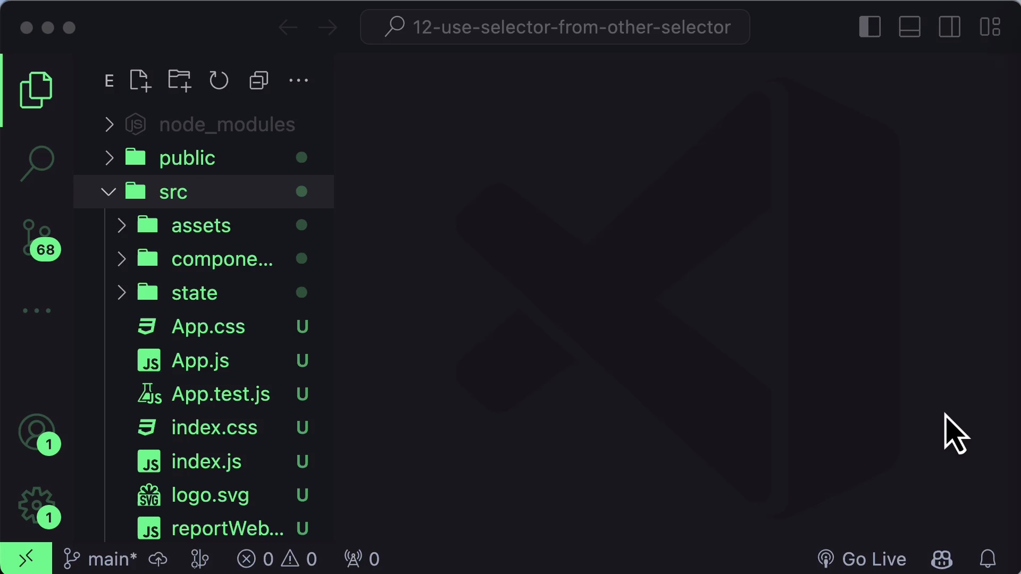Open the Search view in activity bar
This screenshot has height=574, width=1021.
tap(37, 163)
